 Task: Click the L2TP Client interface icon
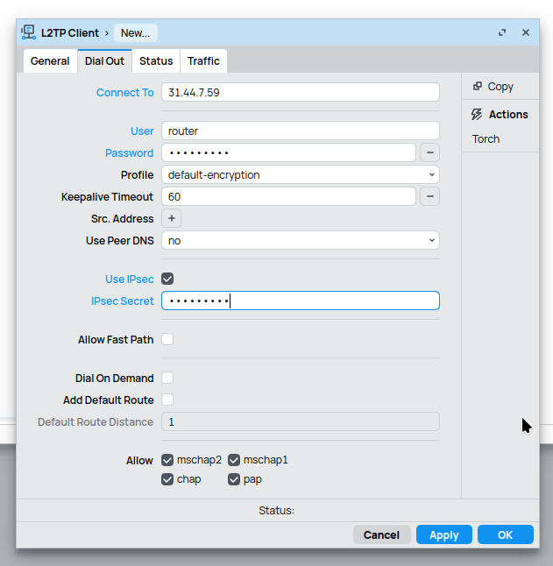[x=28, y=32]
